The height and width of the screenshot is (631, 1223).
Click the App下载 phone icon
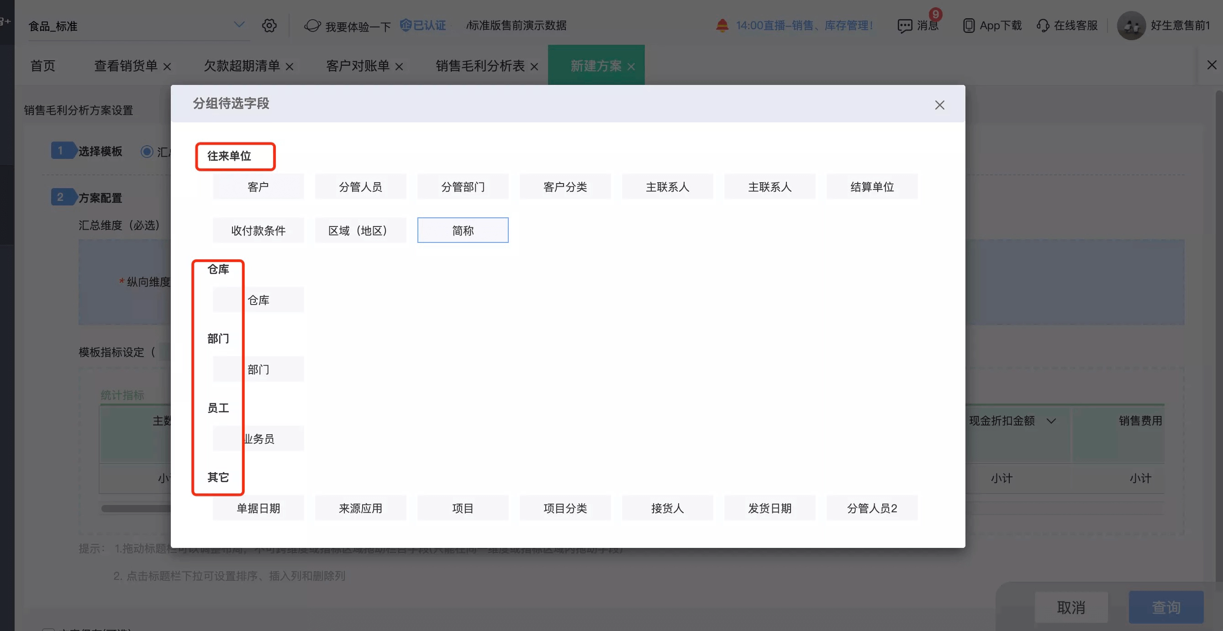[969, 26]
